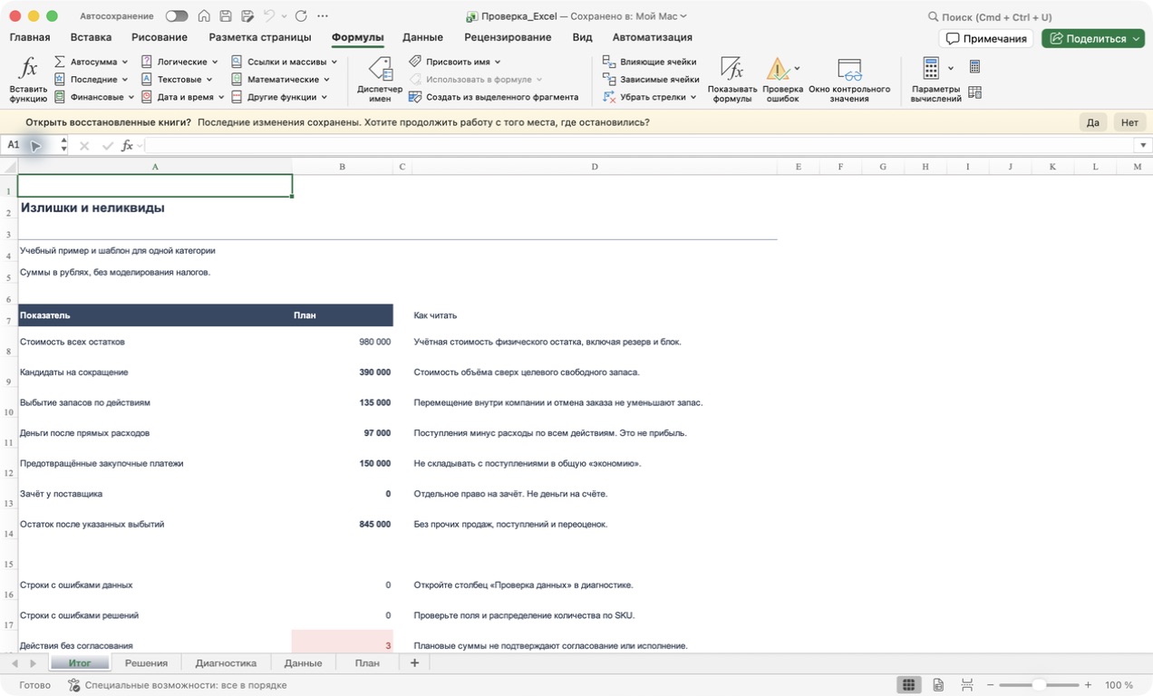Click the Показывать формулы icon

732,68
